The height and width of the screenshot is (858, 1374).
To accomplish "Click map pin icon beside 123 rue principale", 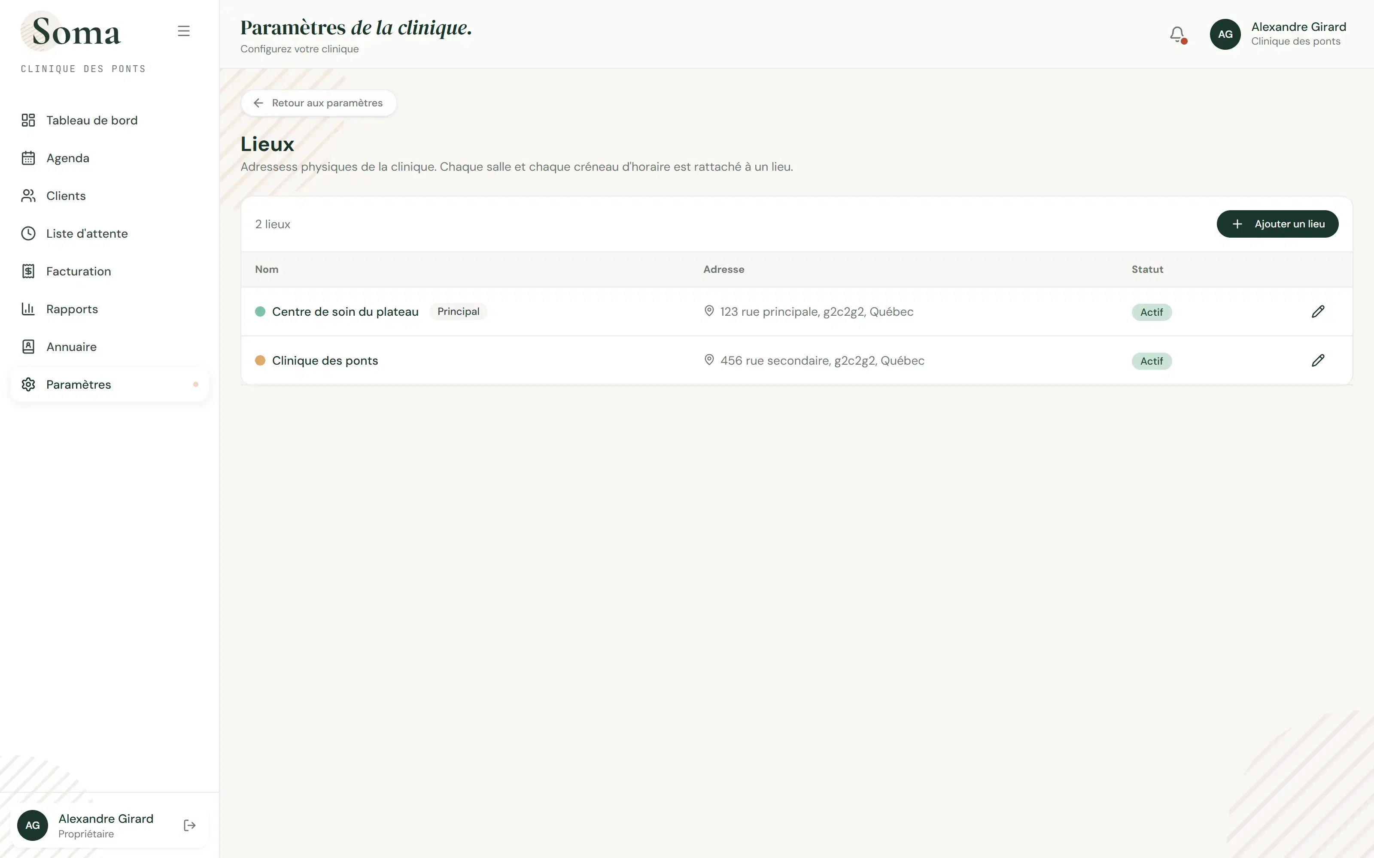I will (709, 311).
